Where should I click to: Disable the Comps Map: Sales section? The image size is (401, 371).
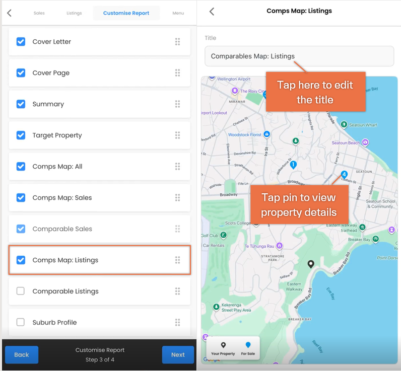tap(21, 197)
